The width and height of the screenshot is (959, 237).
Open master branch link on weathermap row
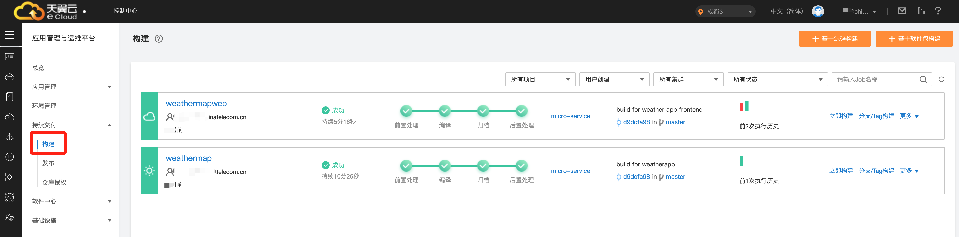[675, 177]
